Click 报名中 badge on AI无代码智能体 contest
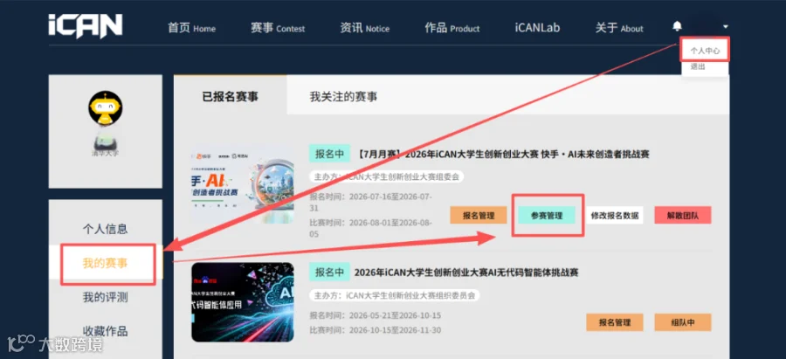This screenshot has width=786, height=359. pyautogui.click(x=329, y=273)
